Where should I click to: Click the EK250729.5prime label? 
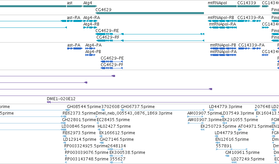218,126
